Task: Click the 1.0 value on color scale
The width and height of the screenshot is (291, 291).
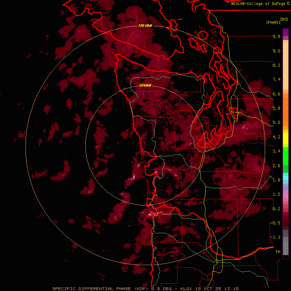Action: click(x=276, y=194)
